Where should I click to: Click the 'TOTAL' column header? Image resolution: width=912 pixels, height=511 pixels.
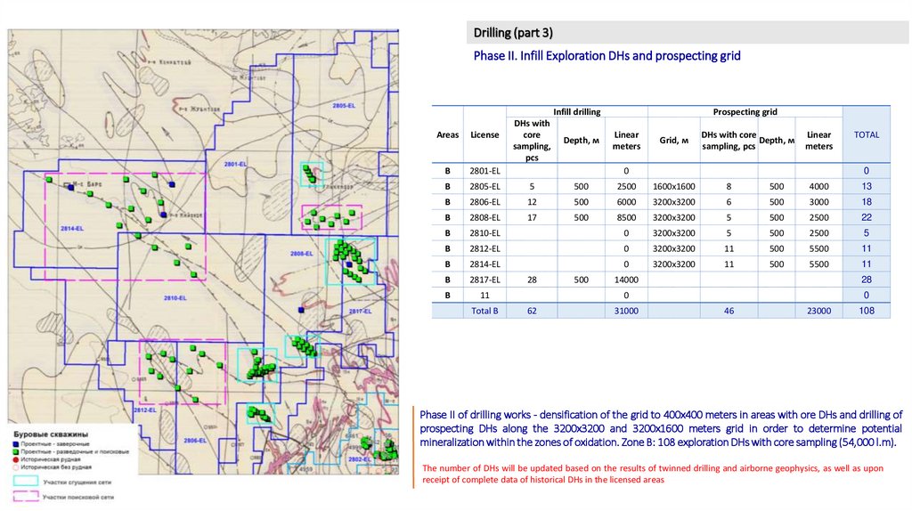coord(866,134)
